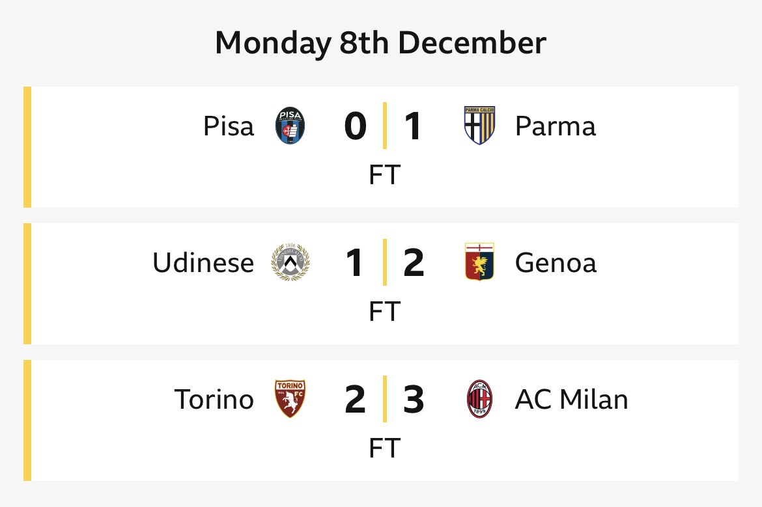The image size is (762, 507).
Task: Click the Parma Calcio crest
Action: coord(479,126)
